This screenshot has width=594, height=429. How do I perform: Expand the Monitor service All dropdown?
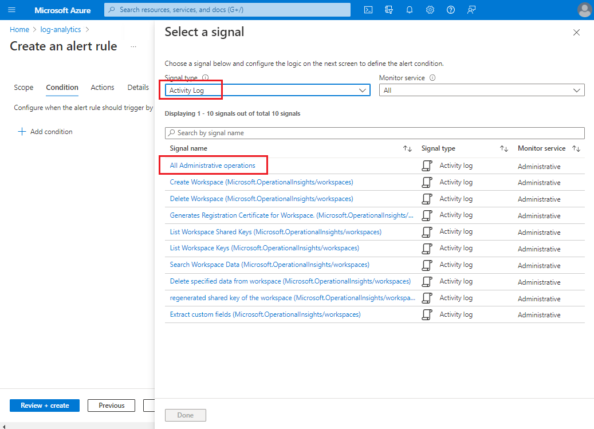click(x=482, y=90)
